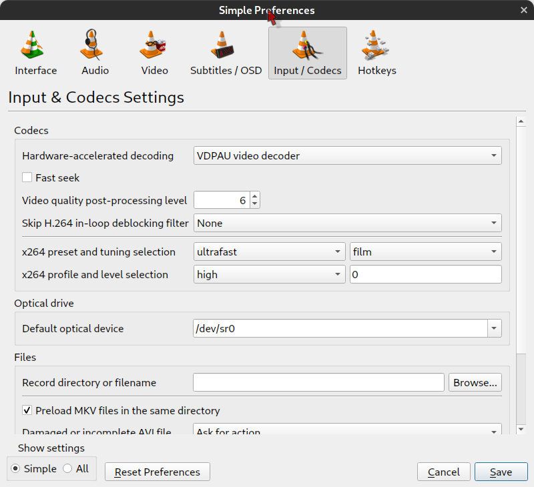Click the Hardware-accelerated decoding label
Screen dimensions: 534x487
pyautogui.click(x=97, y=156)
